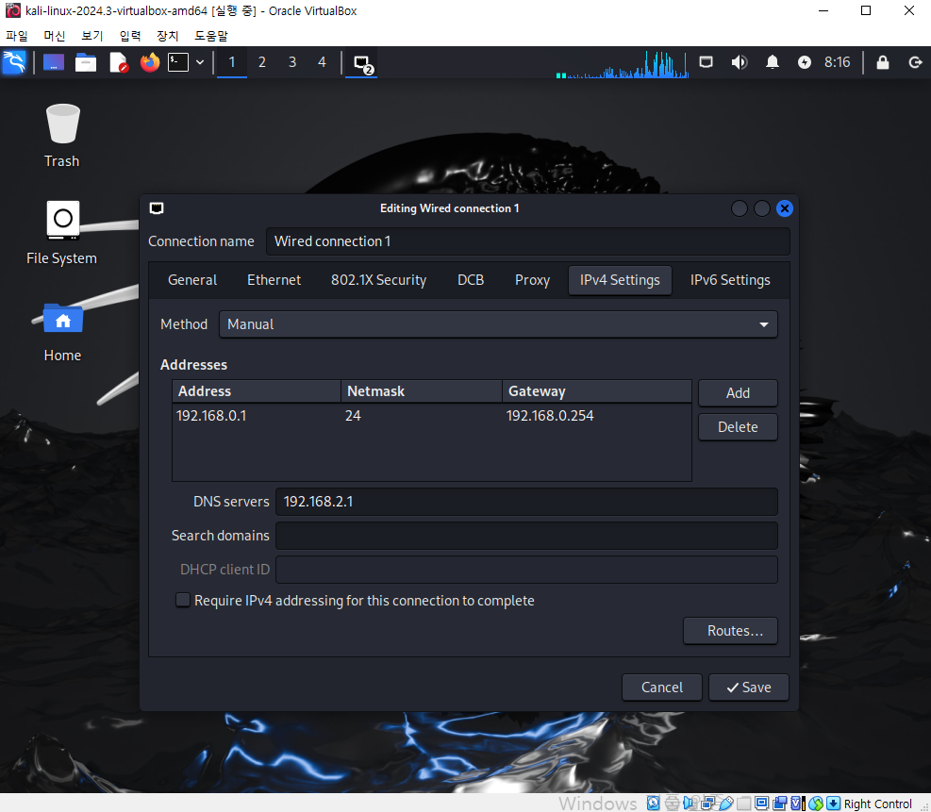Screen dimensions: 931x812
Task: Lock the screen with padlock icon
Action: [883, 61]
